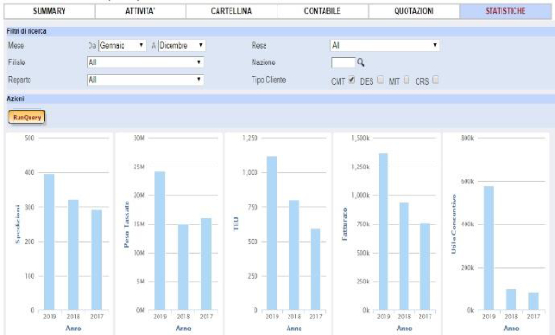This screenshot has width=555, height=335.
Task: Open the SUMMARY tab
Action: coord(49,11)
